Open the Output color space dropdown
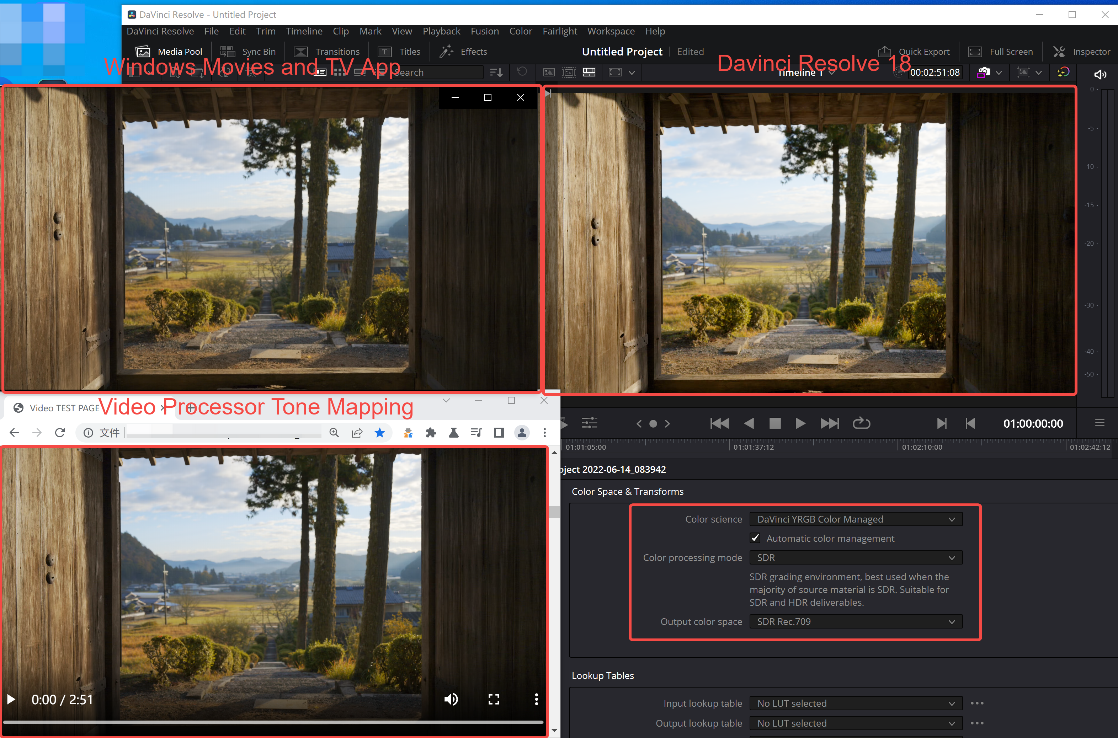 856,621
